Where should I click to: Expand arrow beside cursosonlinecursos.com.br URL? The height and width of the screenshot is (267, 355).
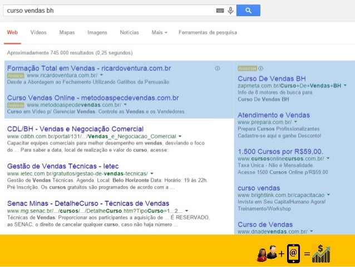click(x=328, y=158)
